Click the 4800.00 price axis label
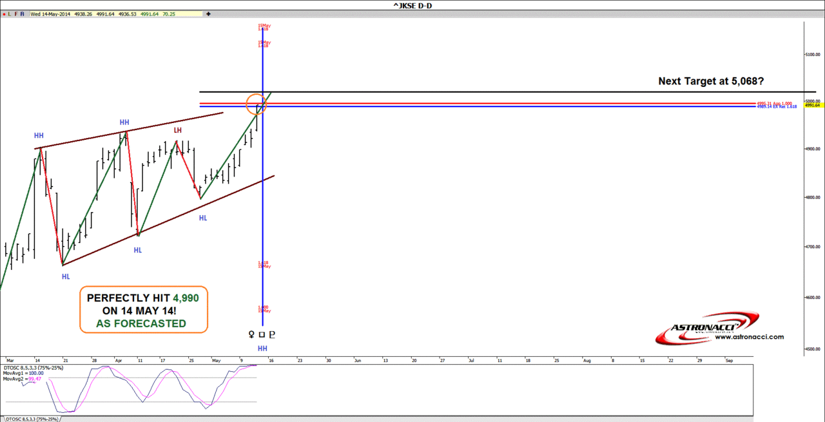 (x=812, y=198)
